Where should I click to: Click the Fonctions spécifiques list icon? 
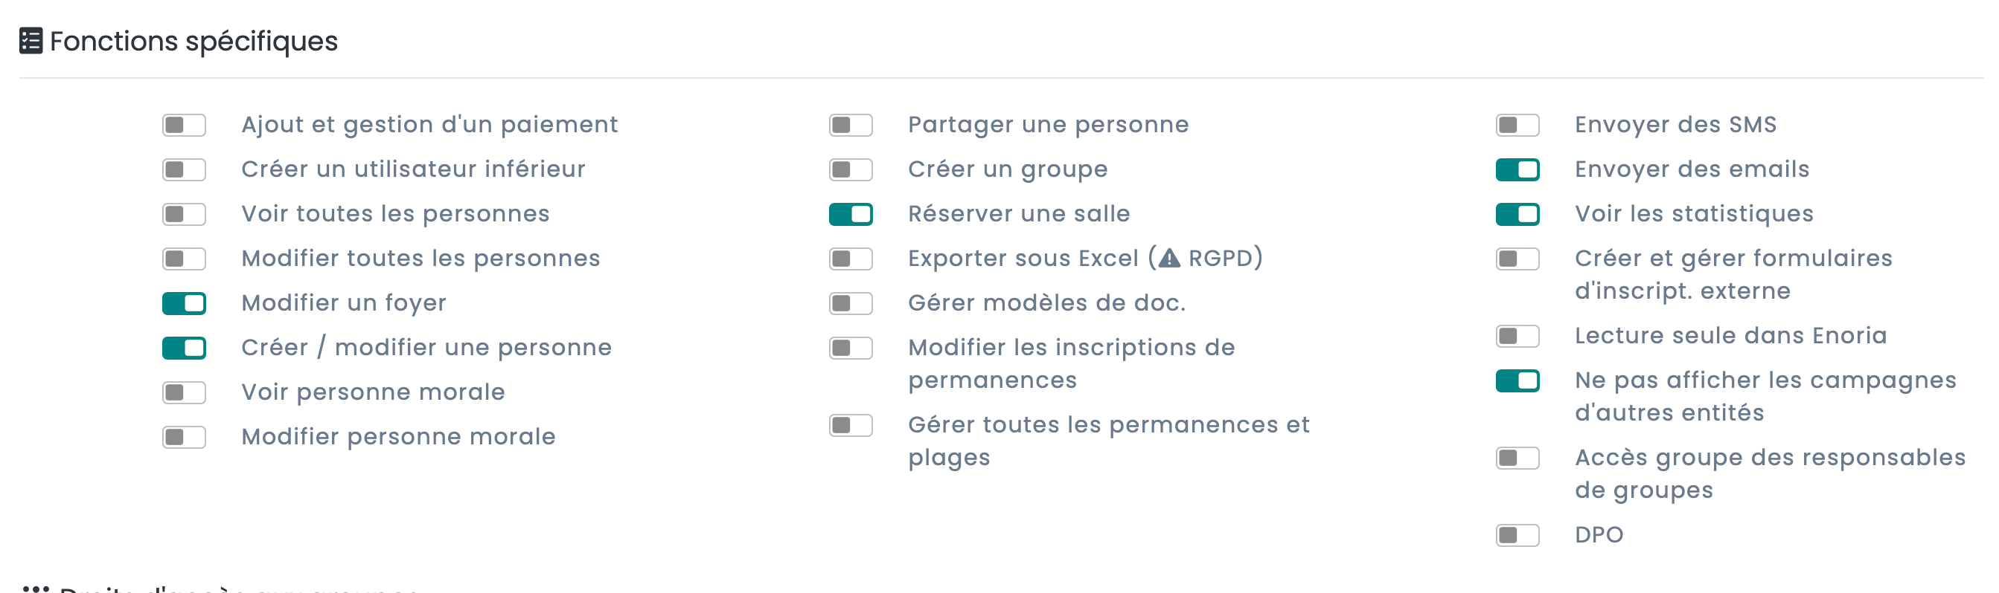click(x=31, y=41)
